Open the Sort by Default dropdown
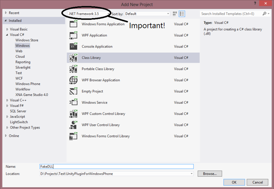 pyautogui.click(x=147, y=13)
